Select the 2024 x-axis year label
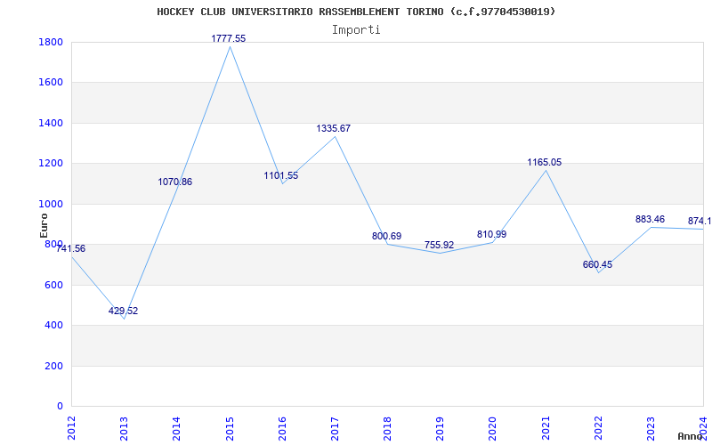This screenshot has width=712, height=445. click(703, 428)
